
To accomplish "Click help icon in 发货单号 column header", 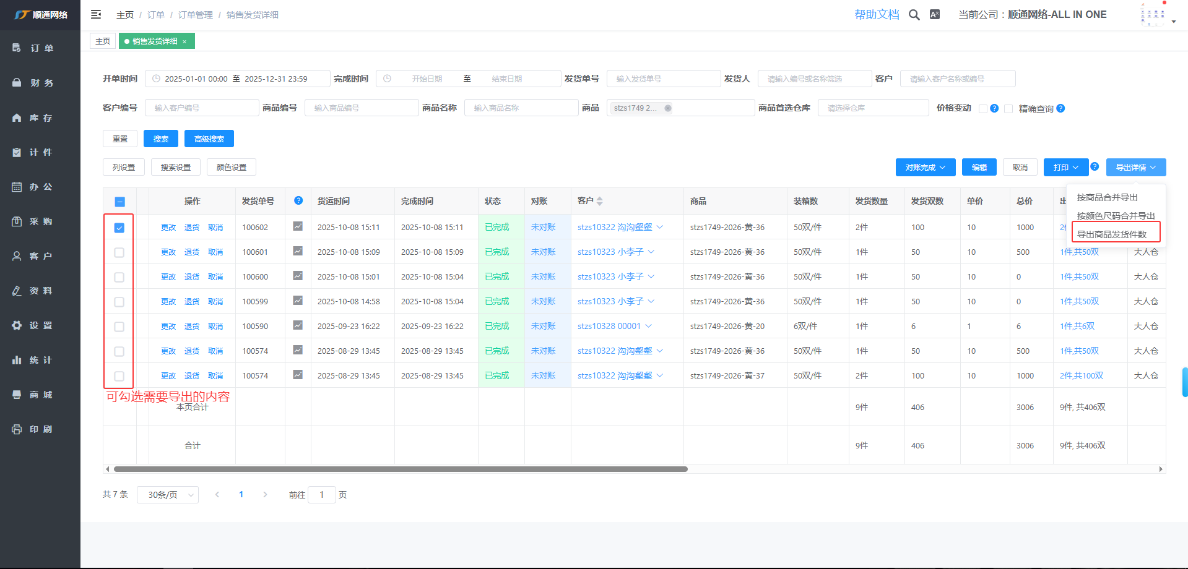I will [x=298, y=200].
